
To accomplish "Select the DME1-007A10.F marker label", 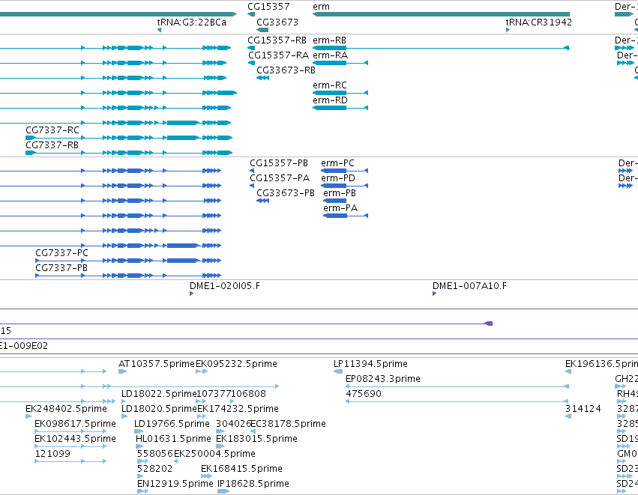I will [x=469, y=286].
